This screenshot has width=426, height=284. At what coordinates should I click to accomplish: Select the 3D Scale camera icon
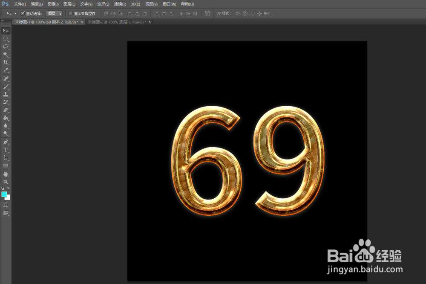pos(267,13)
